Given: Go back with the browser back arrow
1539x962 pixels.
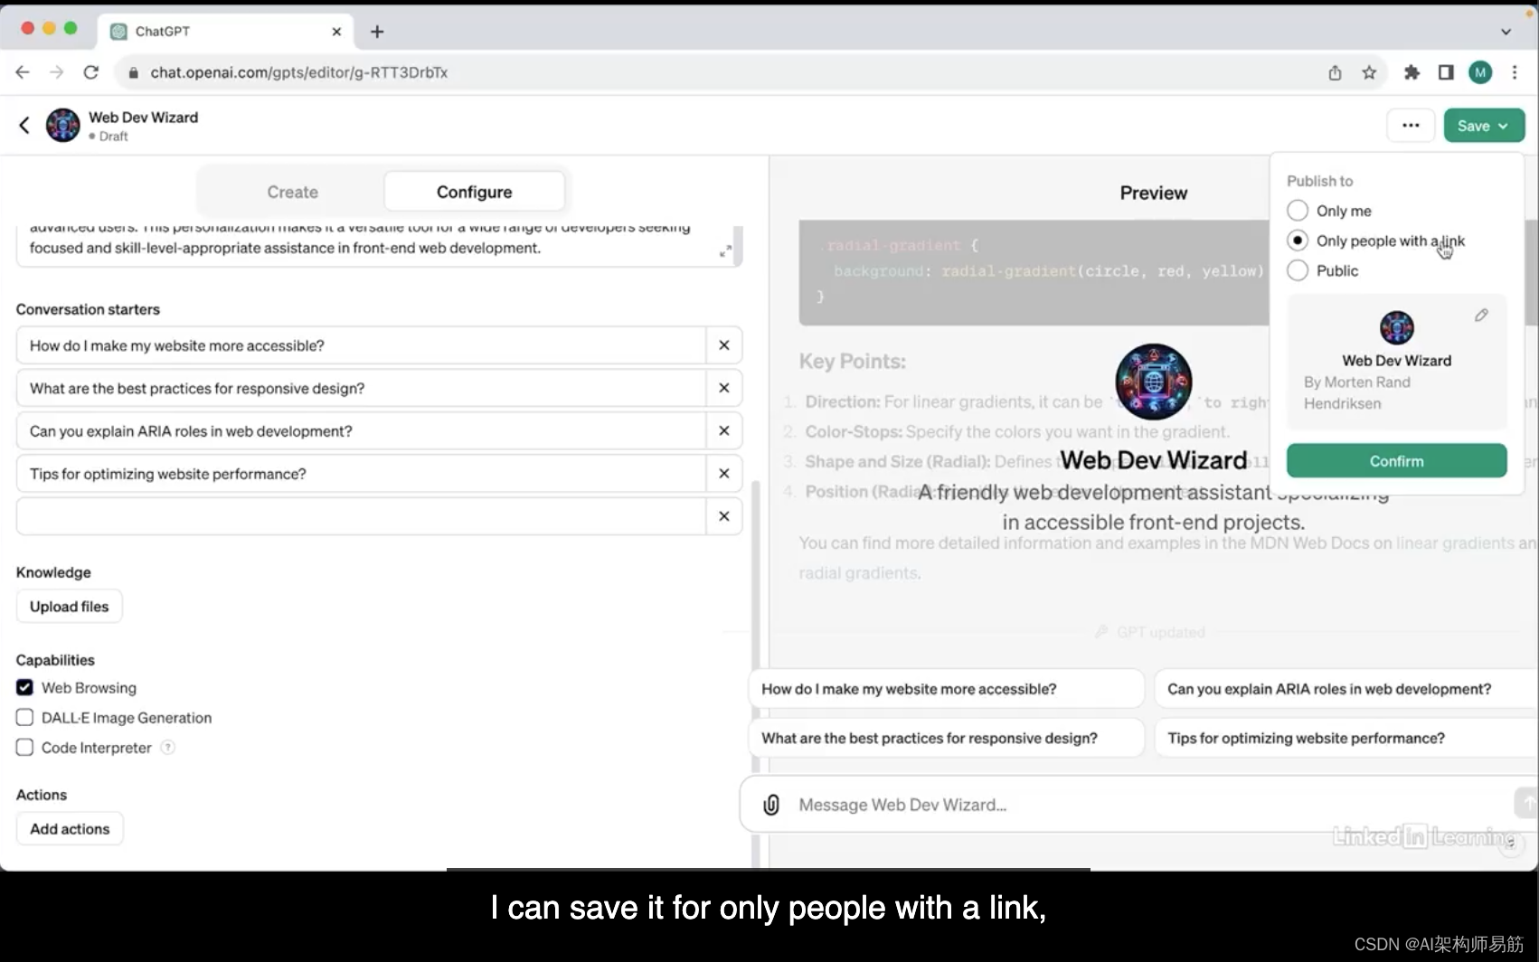Looking at the screenshot, I should (23, 72).
